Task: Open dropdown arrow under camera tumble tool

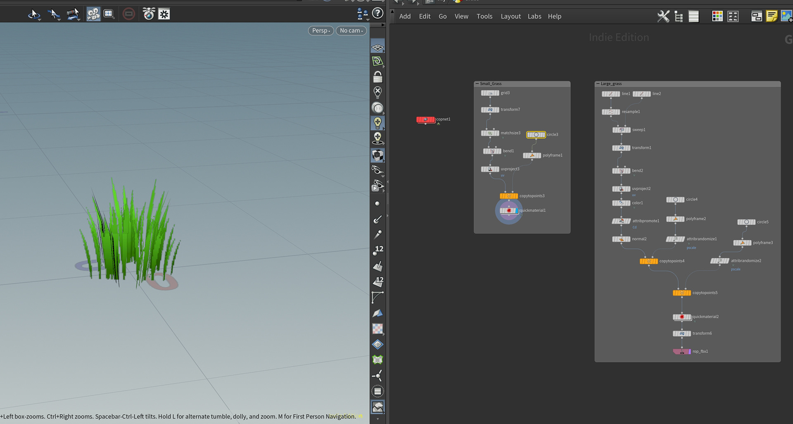Action: pos(79,19)
